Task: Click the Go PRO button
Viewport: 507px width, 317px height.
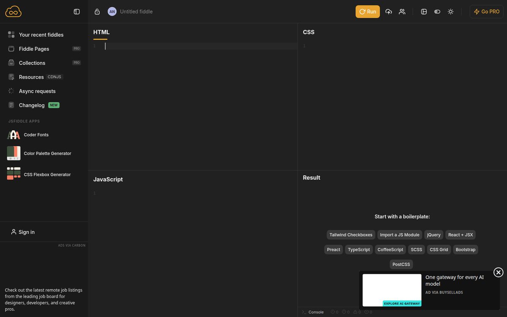Action: 486,12
